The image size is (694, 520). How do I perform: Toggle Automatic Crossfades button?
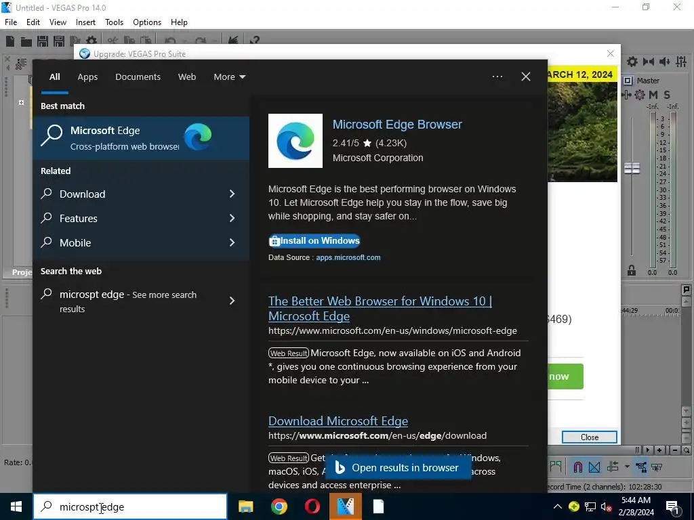point(594,467)
